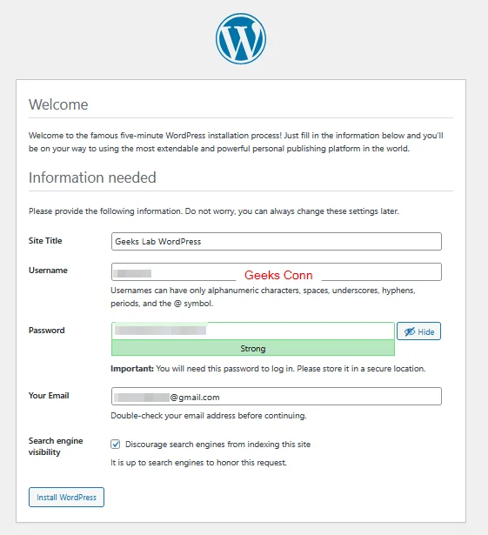Click the Install WordPress button
This screenshot has width=488, height=535.
click(x=66, y=497)
